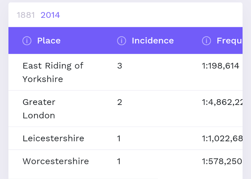Switch to the 1881 tab
The width and height of the screenshot is (251, 179).
tap(25, 15)
